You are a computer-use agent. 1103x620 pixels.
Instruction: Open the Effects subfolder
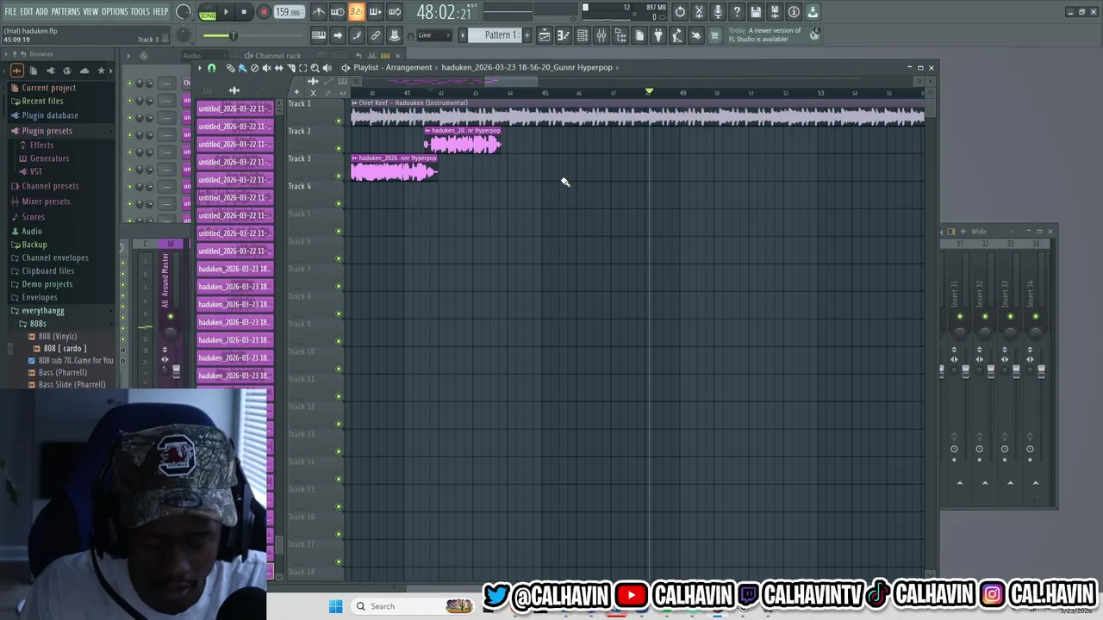click(x=41, y=145)
